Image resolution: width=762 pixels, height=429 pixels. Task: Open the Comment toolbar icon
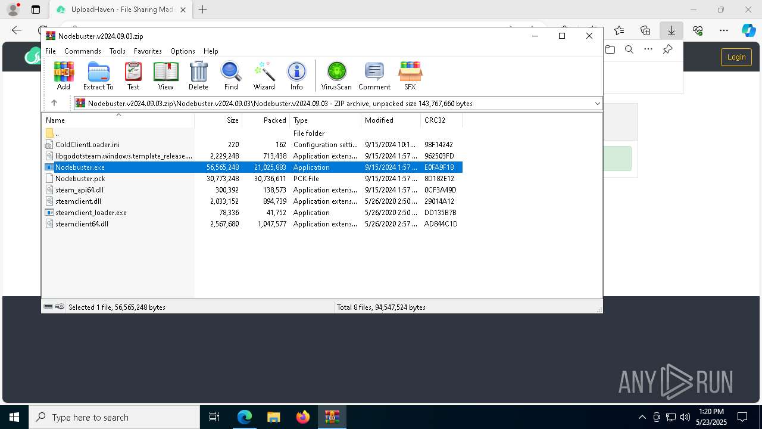coord(374,76)
